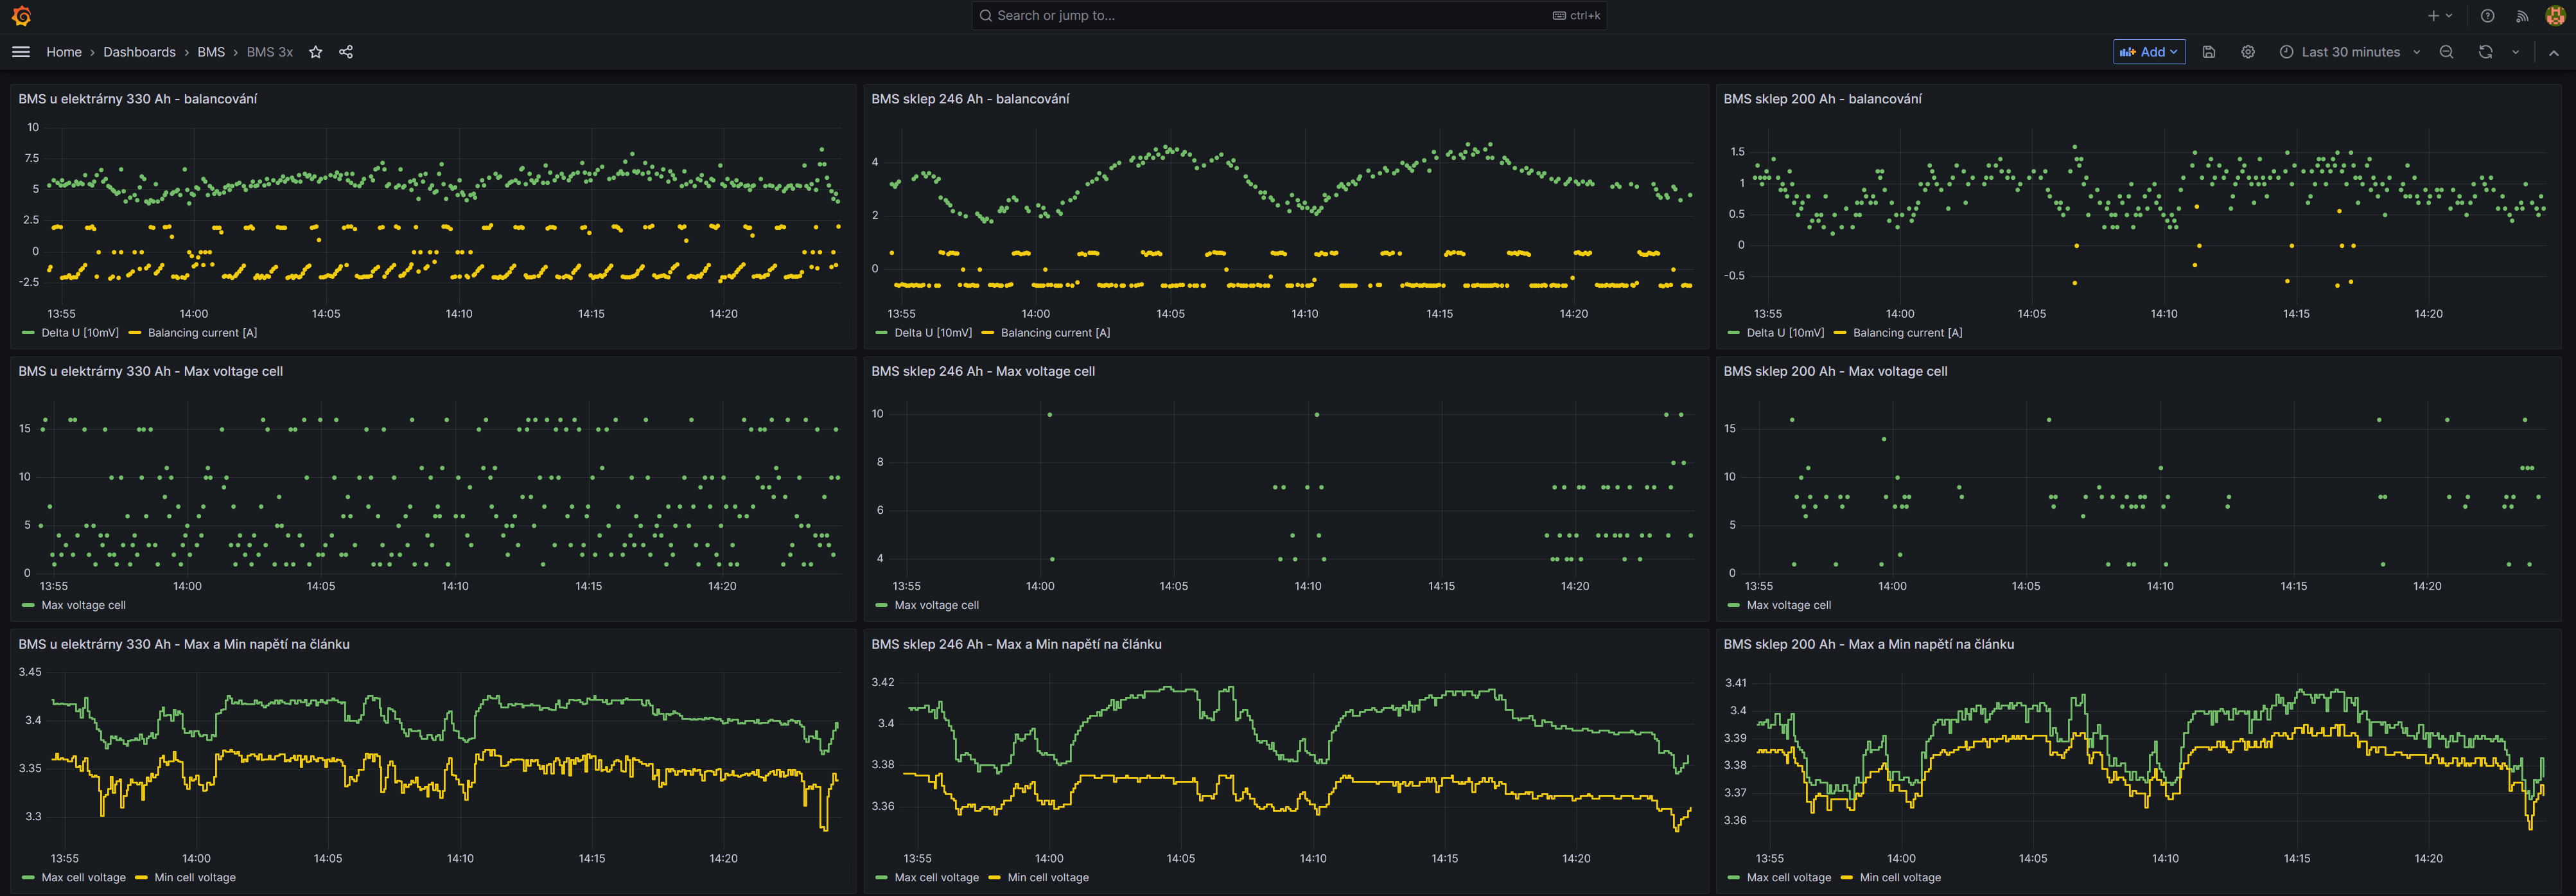Image resolution: width=2576 pixels, height=896 pixels.
Task: Open the Grafana logo home
Action: pyautogui.click(x=21, y=16)
